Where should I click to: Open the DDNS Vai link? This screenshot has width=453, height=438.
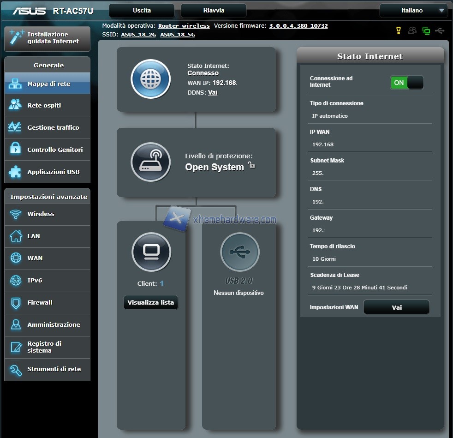[x=213, y=92]
